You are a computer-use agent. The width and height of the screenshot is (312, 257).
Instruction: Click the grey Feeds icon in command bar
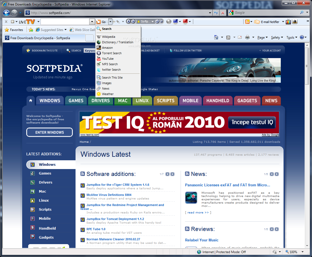228,37
